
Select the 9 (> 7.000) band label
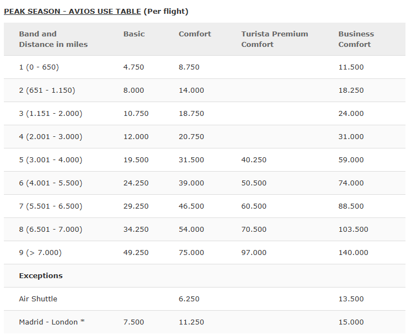click(40, 253)
